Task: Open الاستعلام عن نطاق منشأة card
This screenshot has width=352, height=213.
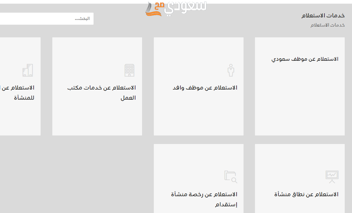Action: coord(300,179)
